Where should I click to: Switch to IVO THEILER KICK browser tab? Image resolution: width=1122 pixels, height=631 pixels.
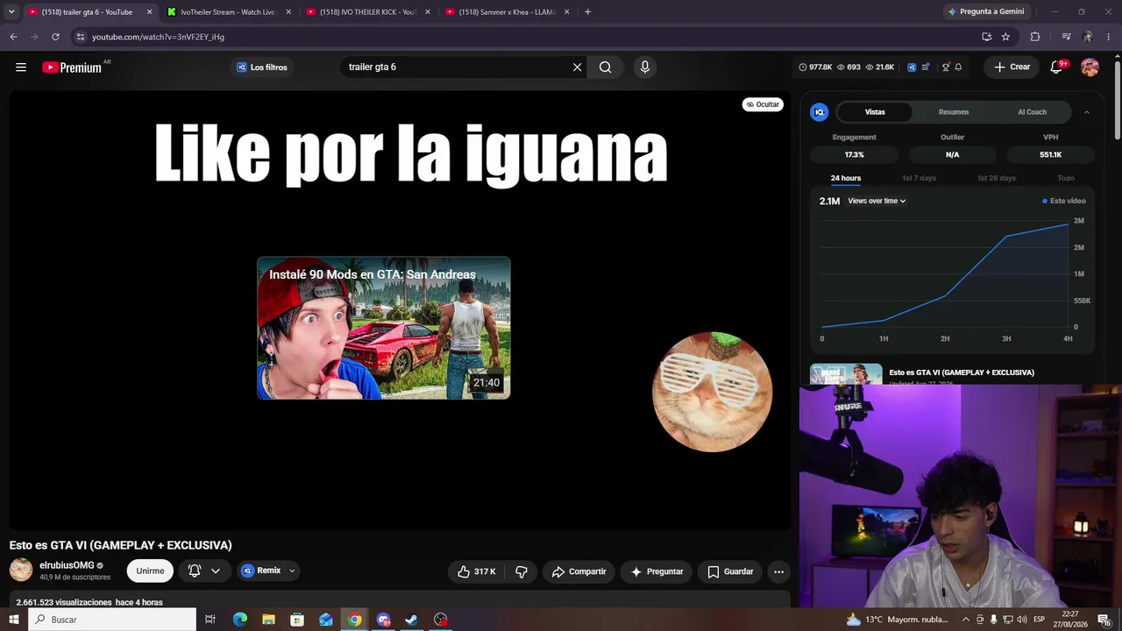coord(367,12)
